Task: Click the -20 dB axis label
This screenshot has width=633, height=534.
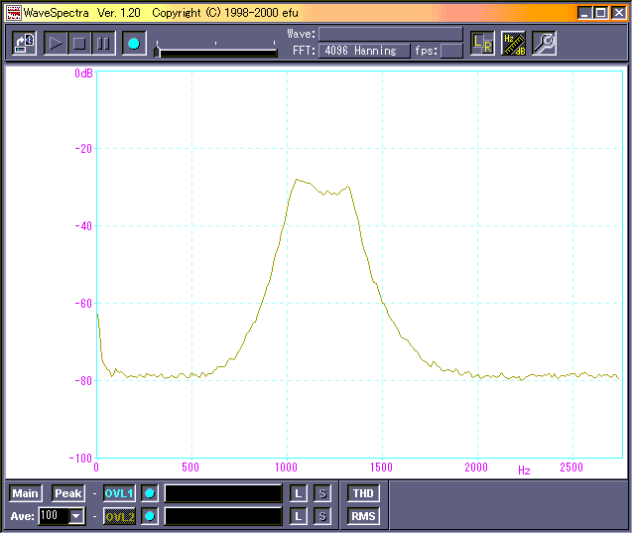Action: [x=83, y=149]
